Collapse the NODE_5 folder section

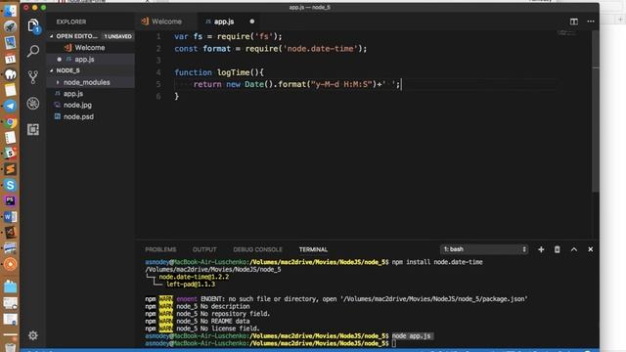point(67,70)
